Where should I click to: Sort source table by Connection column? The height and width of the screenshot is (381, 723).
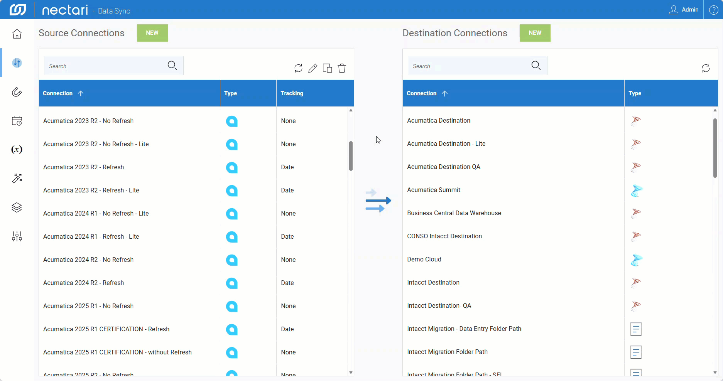(129, 93)
